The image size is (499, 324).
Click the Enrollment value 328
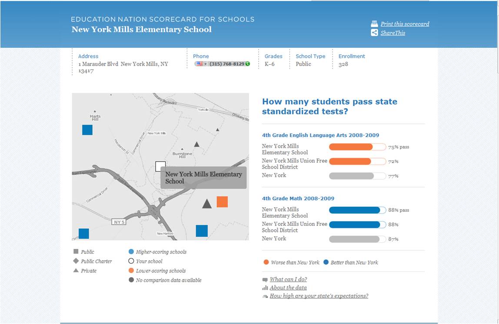coord(343,64)
